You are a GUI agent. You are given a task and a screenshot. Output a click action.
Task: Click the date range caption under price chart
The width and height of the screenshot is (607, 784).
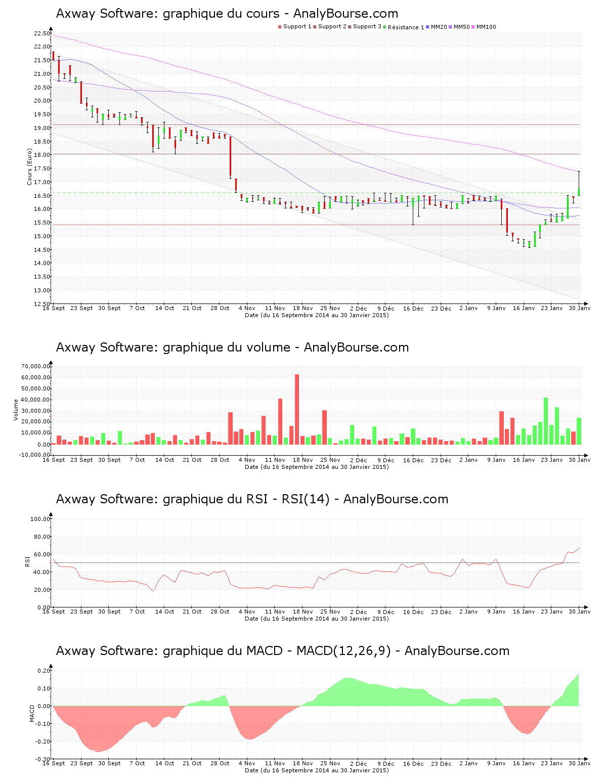point(317,315)
